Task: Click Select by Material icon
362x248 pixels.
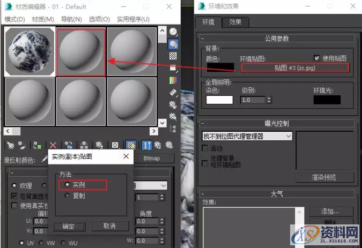Action: (173, 117)
